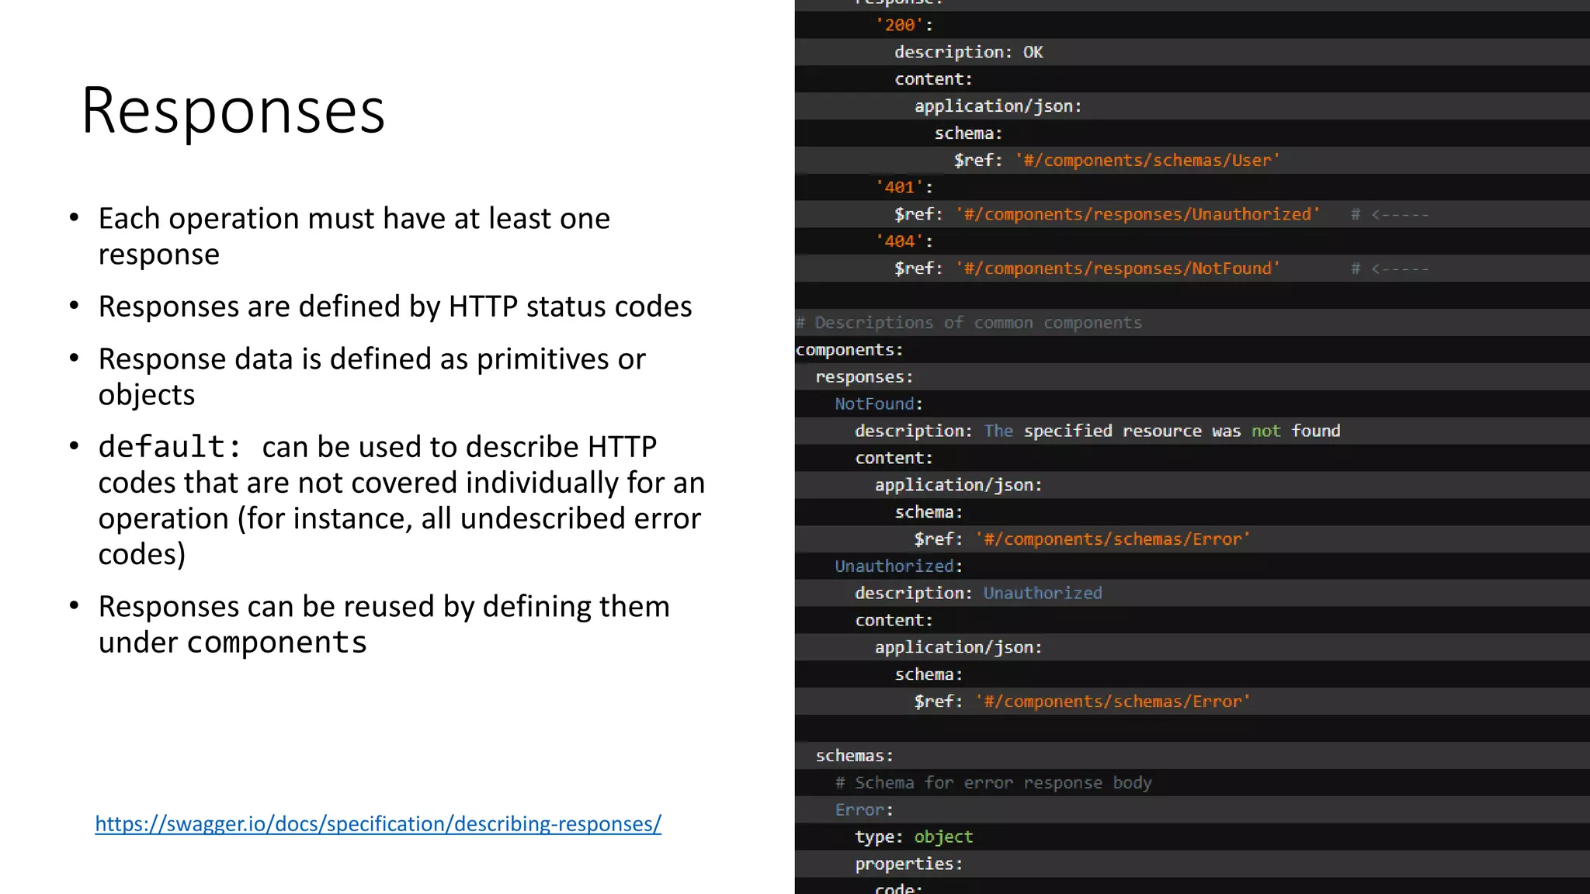Select the Unauthorized $ref path string
Screen dimensions: 1590x894
(1137, 214)
